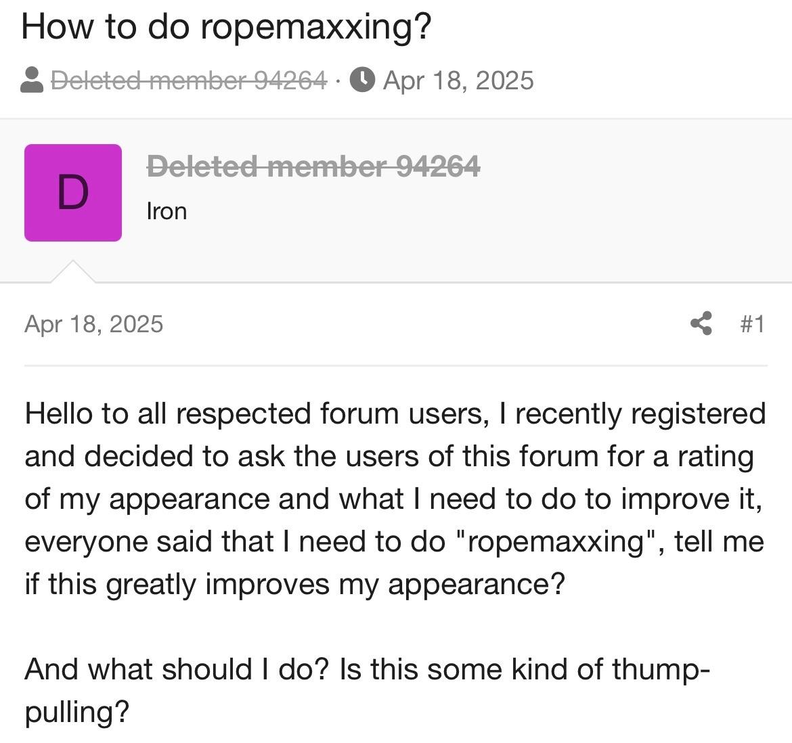Click the line starting "Hello to all respected"
Viewport: 792px width, 743px height.
[x=395, y=413]
